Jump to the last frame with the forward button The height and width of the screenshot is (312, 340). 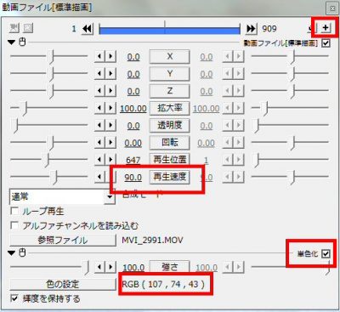[x=251, y=29]
